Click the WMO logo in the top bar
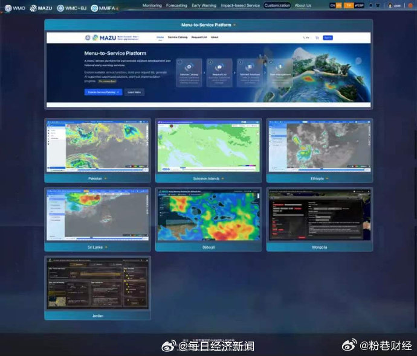 coord(15,8)
